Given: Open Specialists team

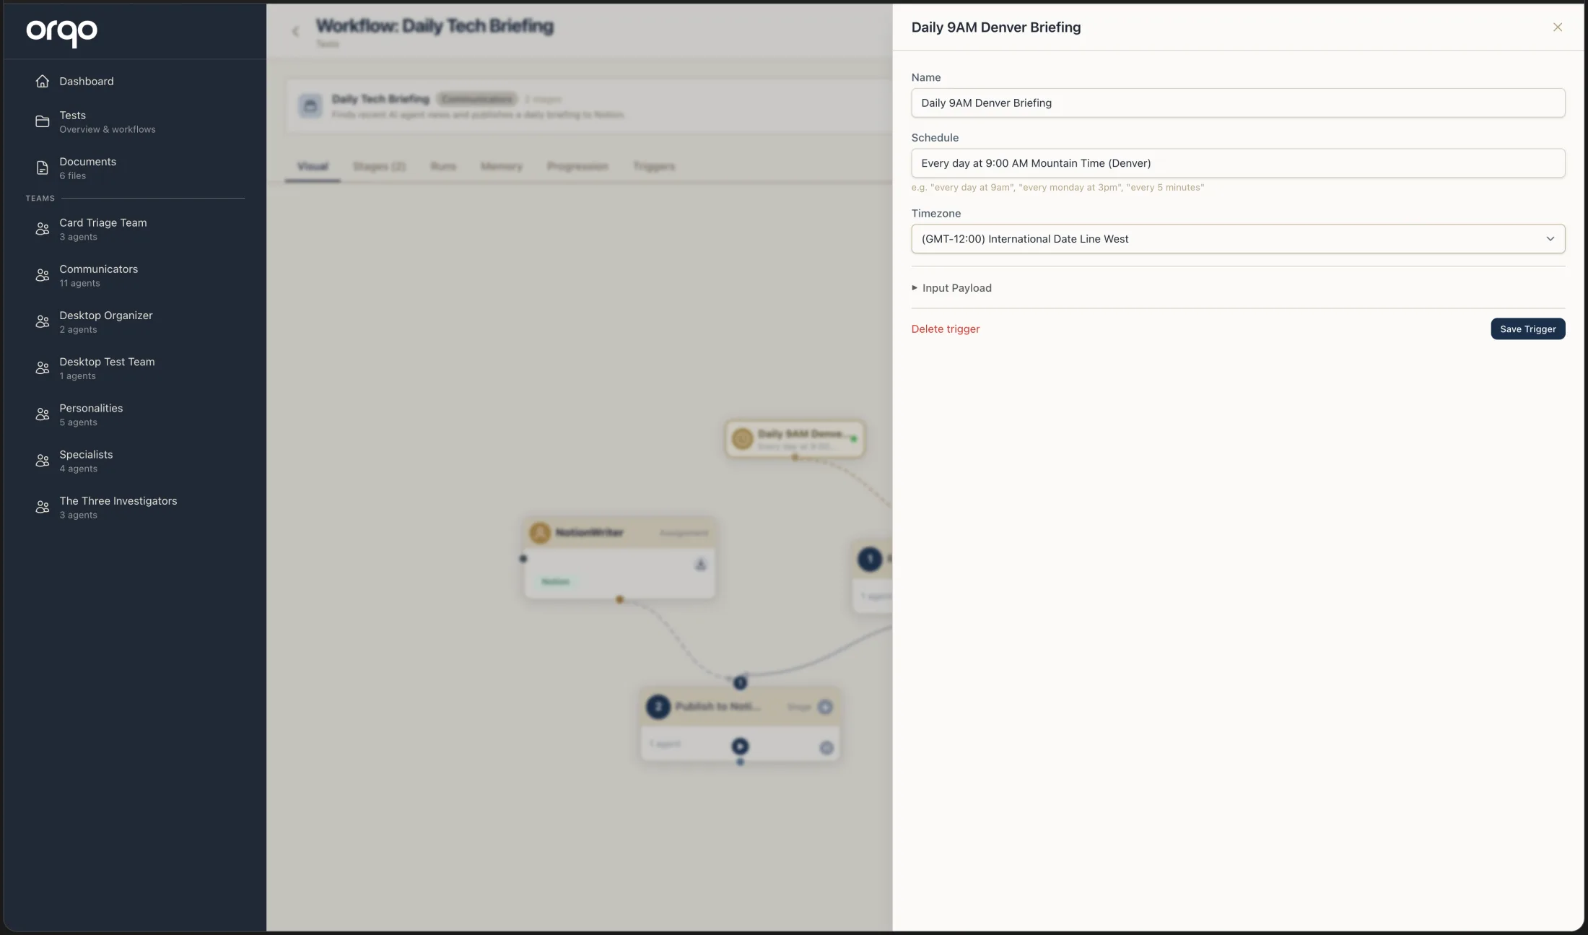Looking at the screenshot, I should [x=134, y=461].
